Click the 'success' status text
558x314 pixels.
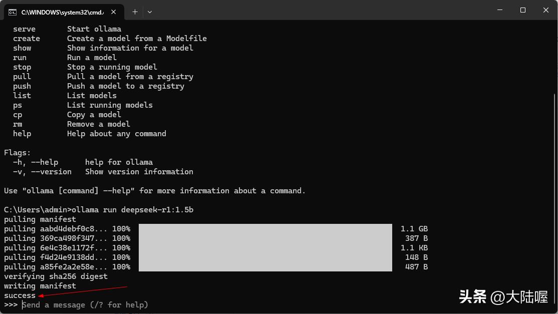20,295
